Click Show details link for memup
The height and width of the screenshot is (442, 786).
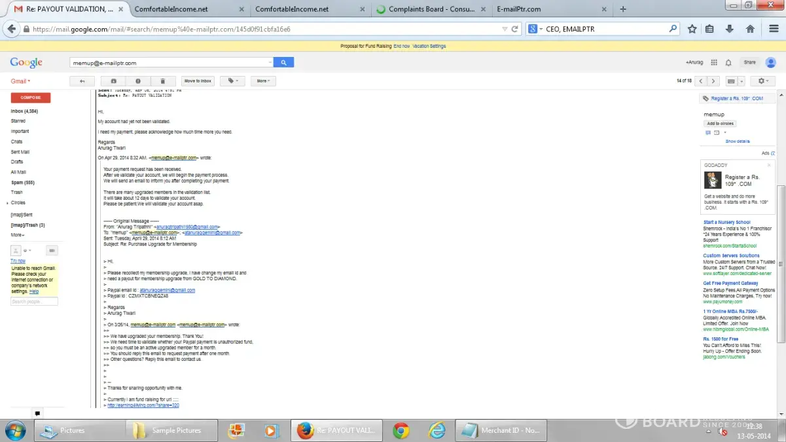point(738,141)
